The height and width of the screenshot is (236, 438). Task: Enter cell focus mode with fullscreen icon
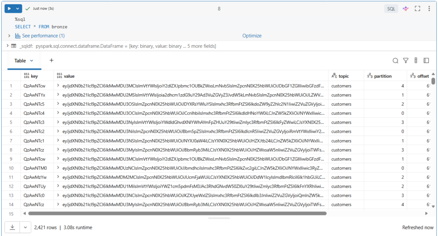417,9
